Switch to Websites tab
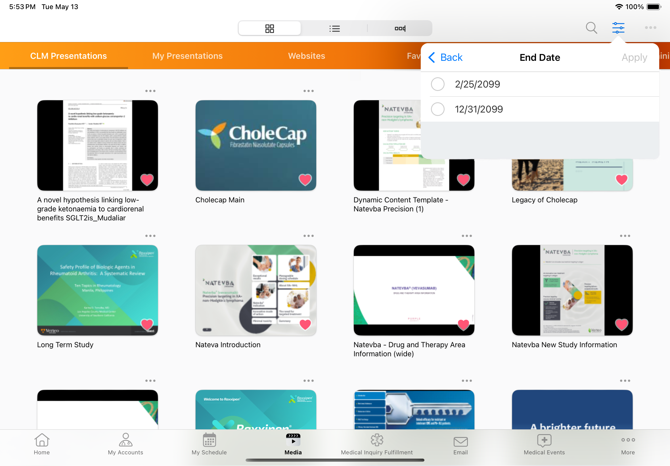The height and width of the screenshot is (466, 670). tap(306, 56)
